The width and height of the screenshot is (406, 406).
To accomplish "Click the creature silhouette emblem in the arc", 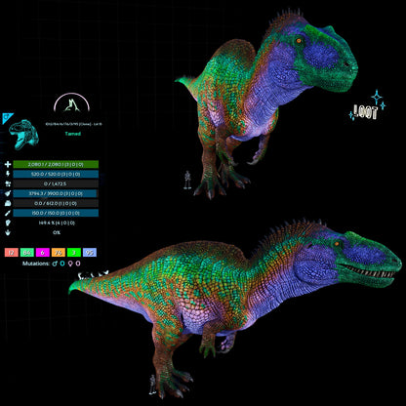I will pyautogui.click(x=71, y=105).
